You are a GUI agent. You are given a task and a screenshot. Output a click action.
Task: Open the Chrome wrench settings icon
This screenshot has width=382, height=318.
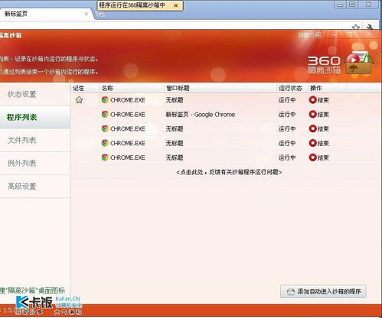click(370, 27)
